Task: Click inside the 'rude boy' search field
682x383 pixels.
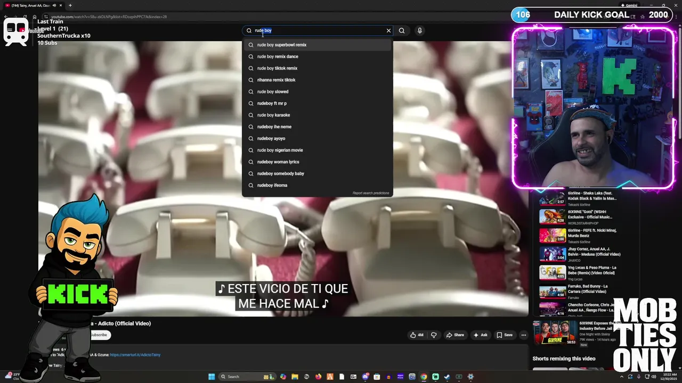Action: (317, 30)
